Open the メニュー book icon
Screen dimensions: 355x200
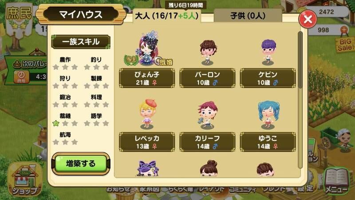[336, 181]
